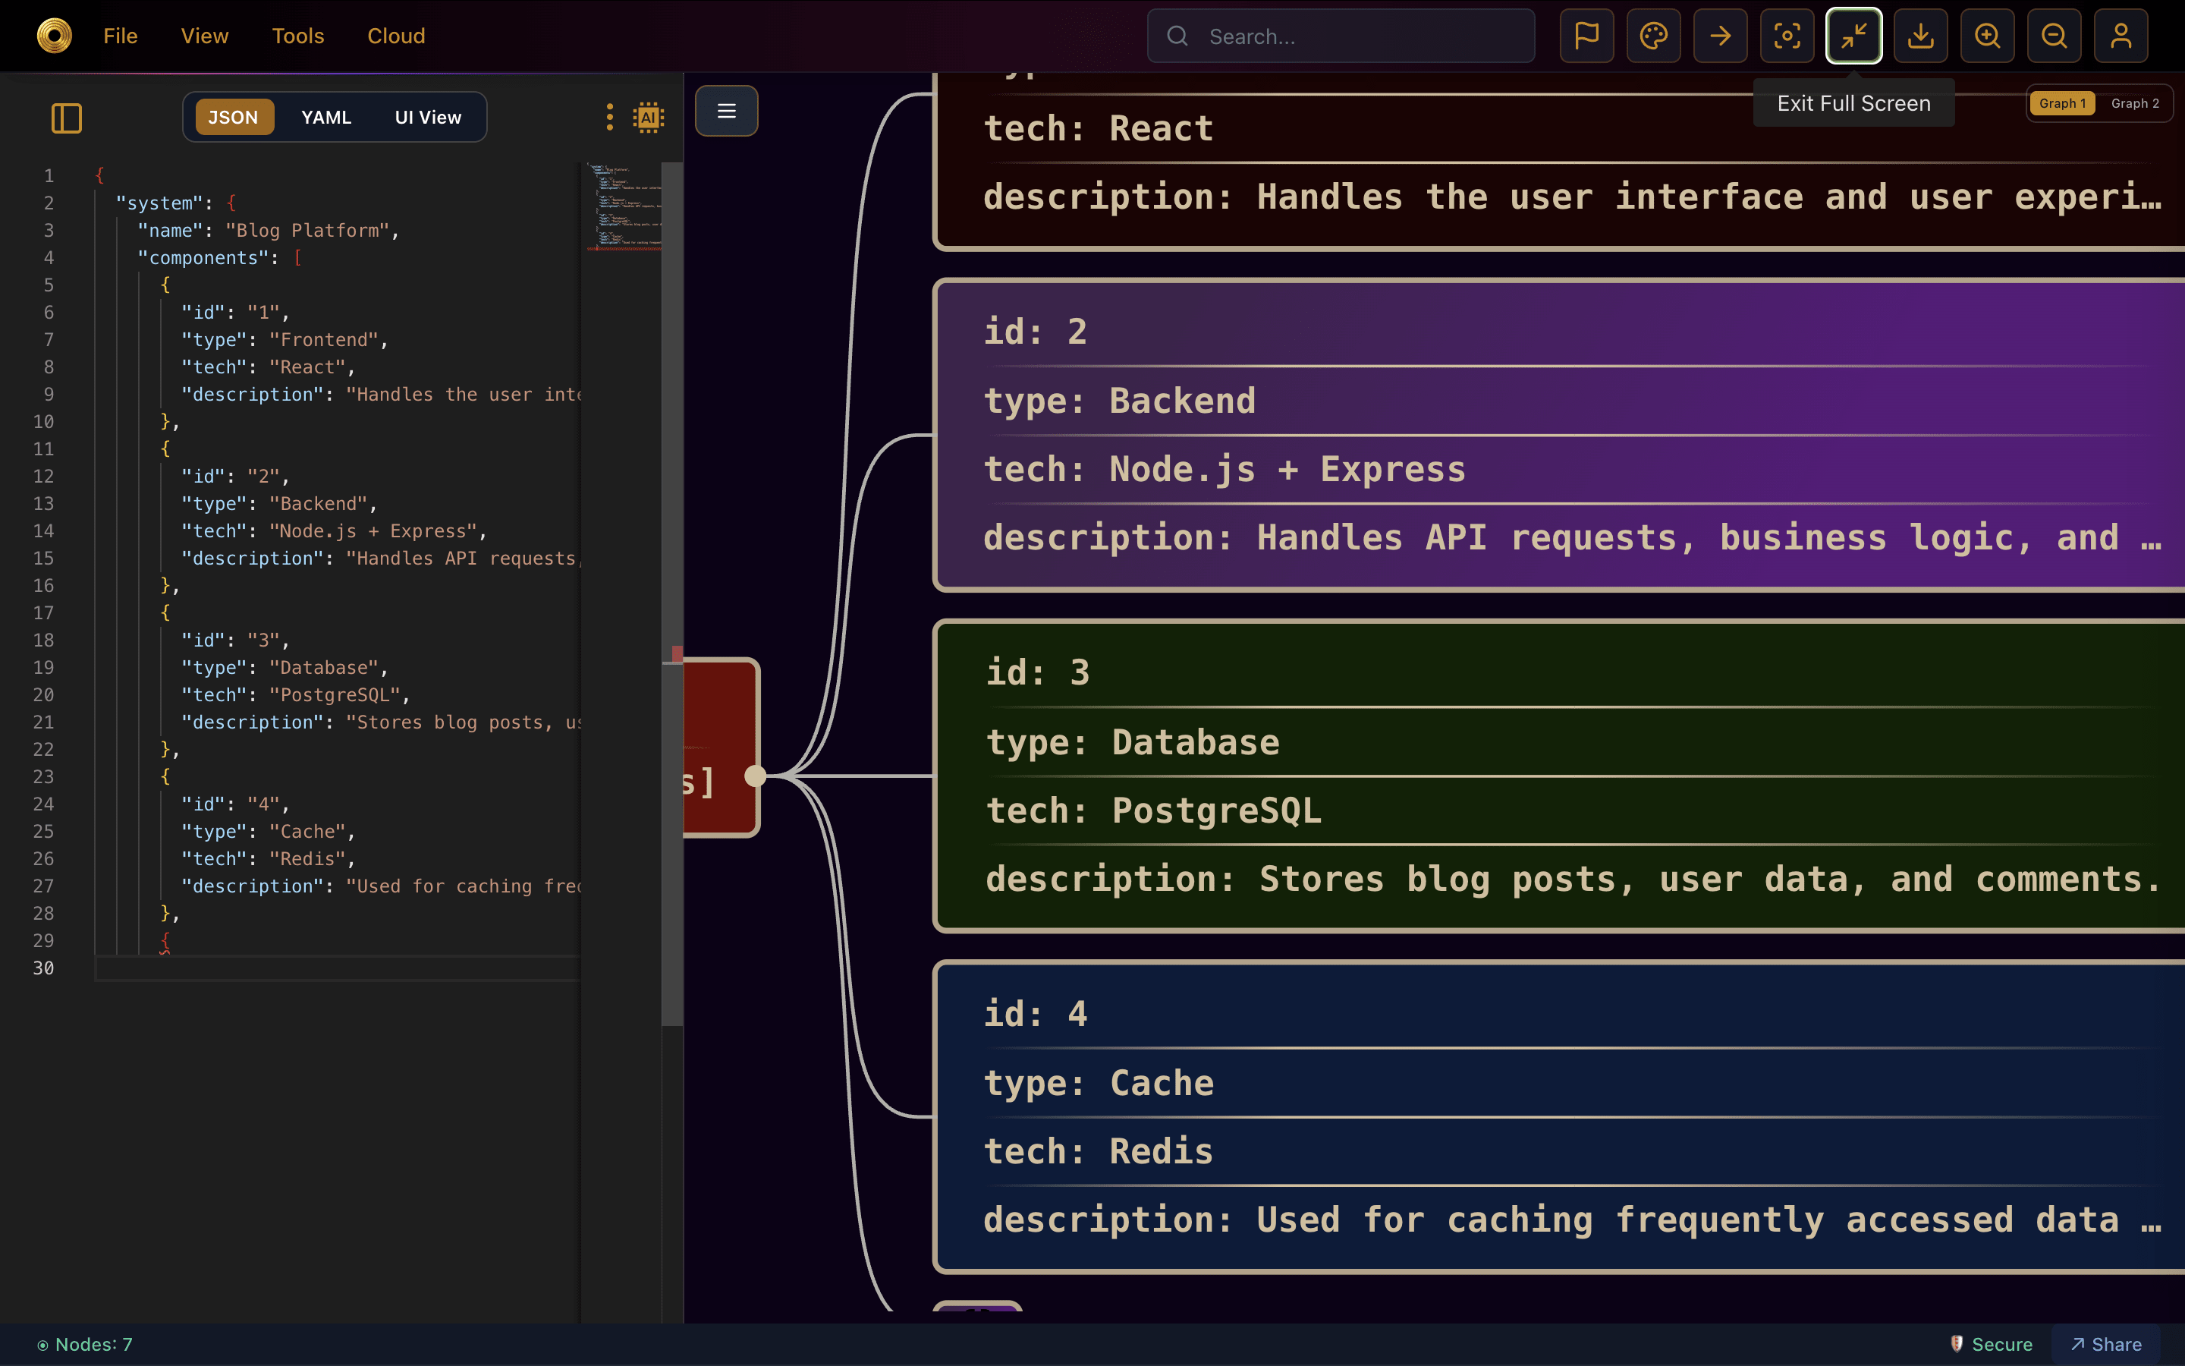Screen dimensions: 2185x1366
Task: Click line number 30 in gutter
Action: click(x=43, y=968)
